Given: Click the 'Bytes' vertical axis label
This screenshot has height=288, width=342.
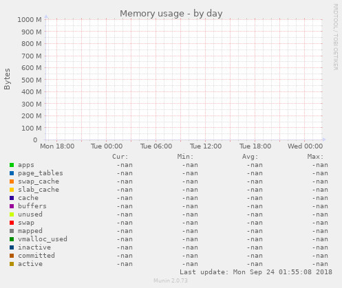Looking at the screenshot, I should click(x=8, y=79).
